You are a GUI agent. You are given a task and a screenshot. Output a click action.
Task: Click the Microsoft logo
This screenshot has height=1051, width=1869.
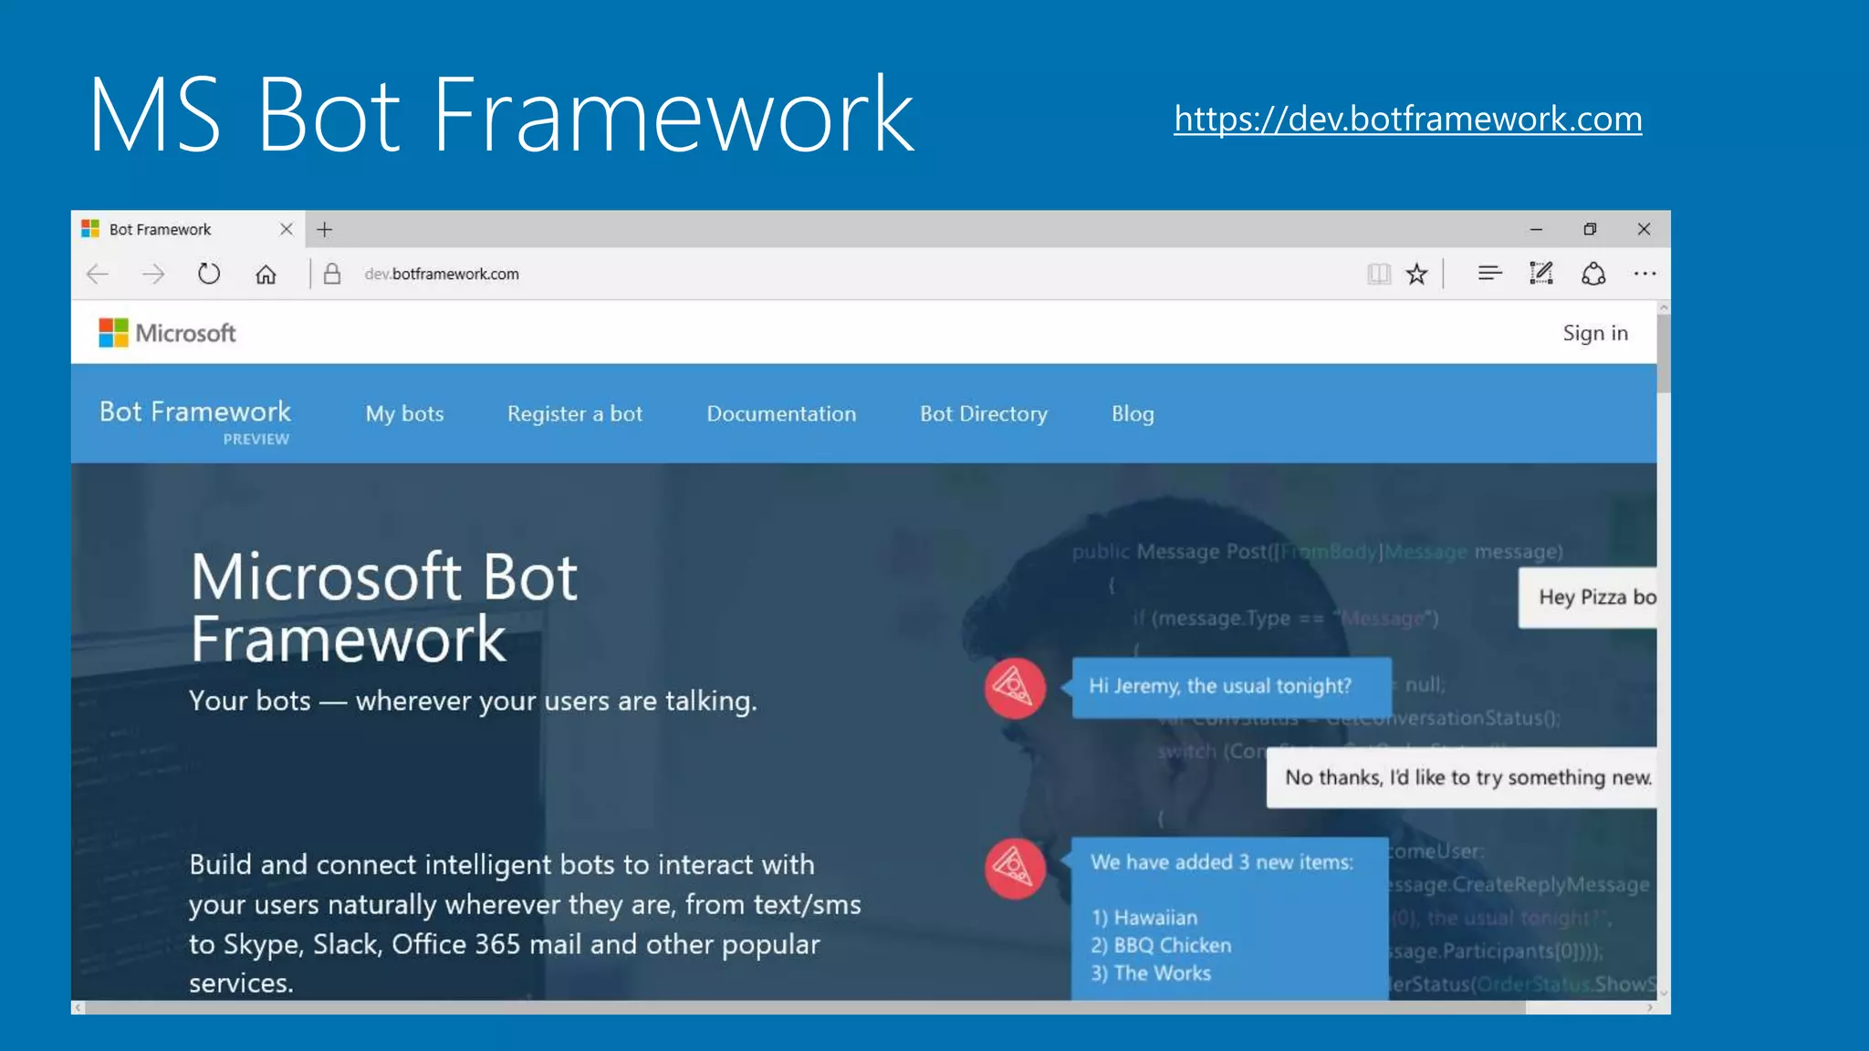pos(167,333)
